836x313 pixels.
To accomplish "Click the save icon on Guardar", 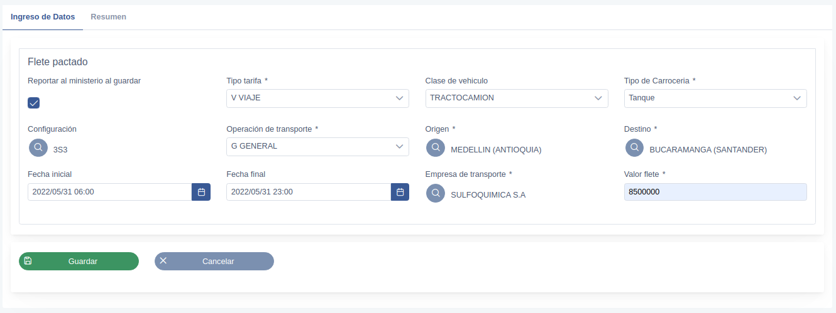I will [28, 261].
